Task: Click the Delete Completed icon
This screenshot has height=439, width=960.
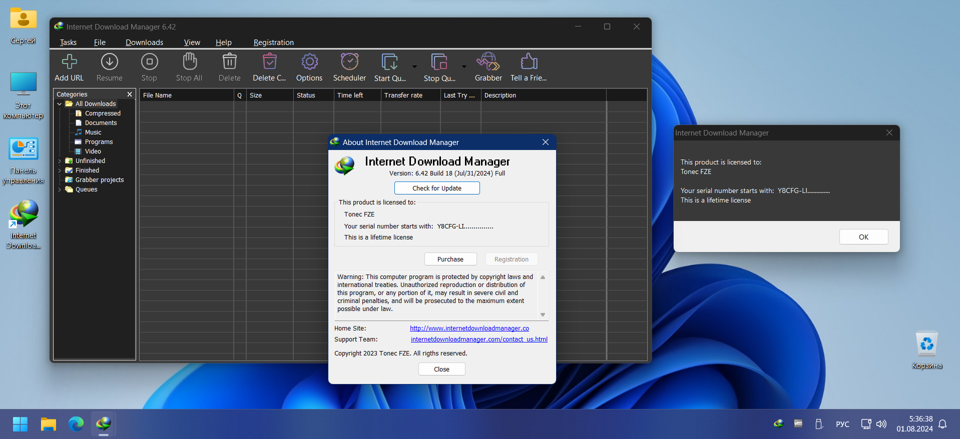Action: point(269,62)
